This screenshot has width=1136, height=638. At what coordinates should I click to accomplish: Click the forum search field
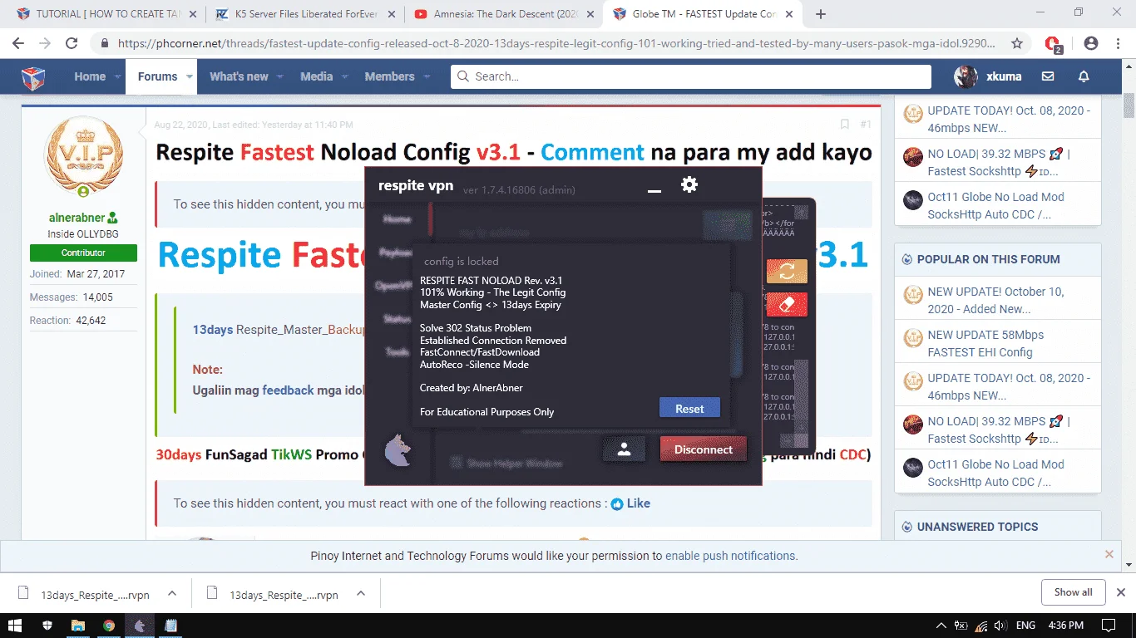[x=691, y=76]
